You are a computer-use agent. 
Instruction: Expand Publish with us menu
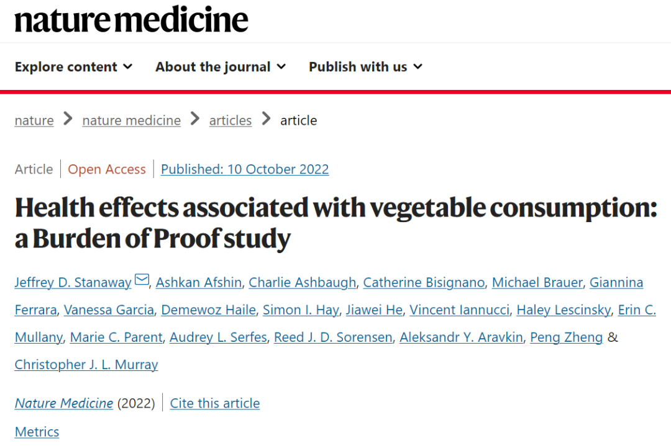365,67
